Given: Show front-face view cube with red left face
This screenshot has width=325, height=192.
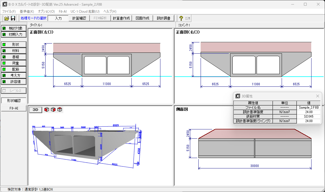Looking at the screenshot, I should tap(47, 109).
